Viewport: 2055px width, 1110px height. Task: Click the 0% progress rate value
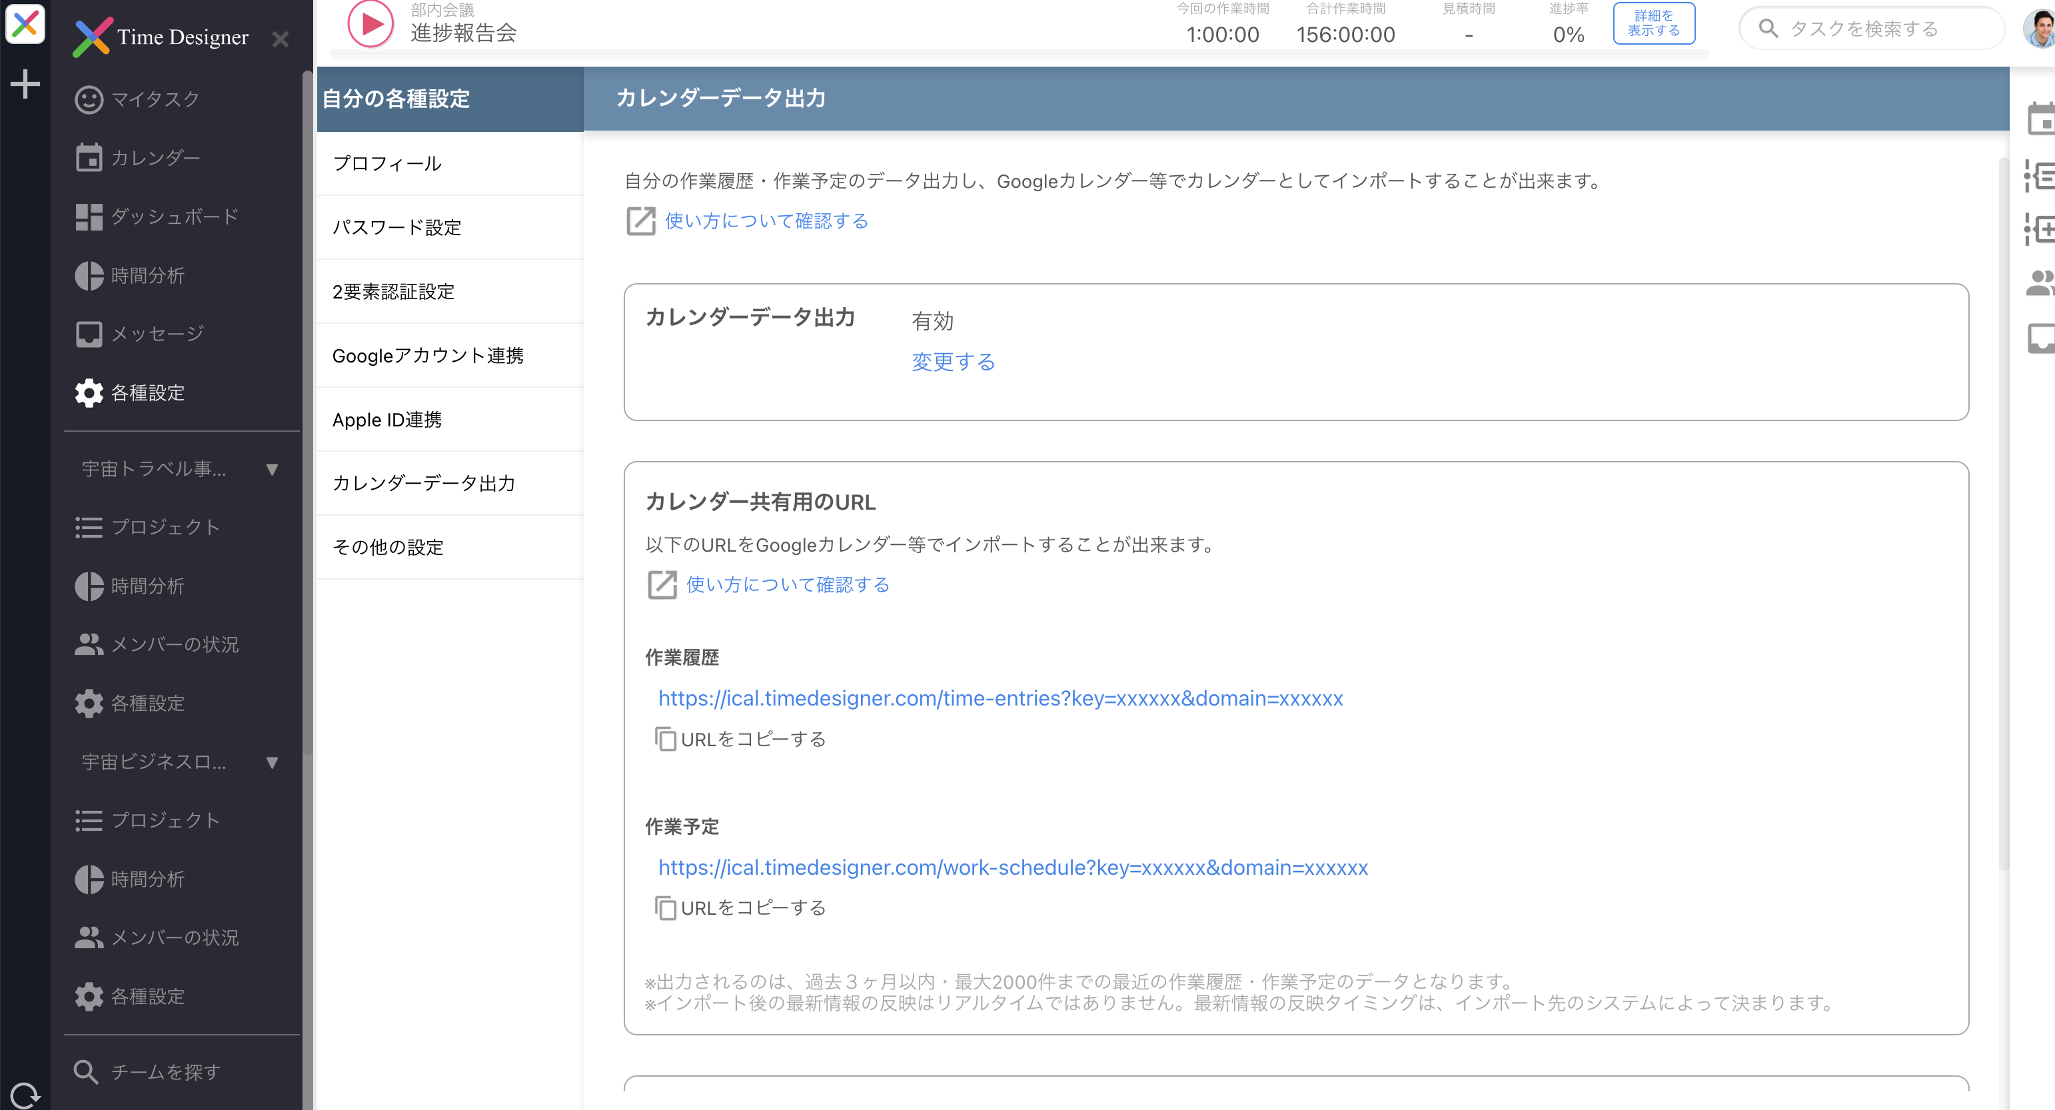click(x=1569, y=34)
